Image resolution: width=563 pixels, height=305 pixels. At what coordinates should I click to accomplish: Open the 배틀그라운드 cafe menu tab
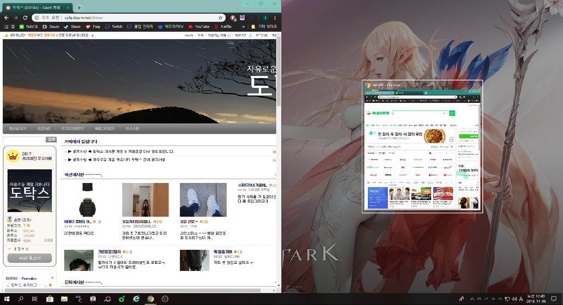[105, 129]
